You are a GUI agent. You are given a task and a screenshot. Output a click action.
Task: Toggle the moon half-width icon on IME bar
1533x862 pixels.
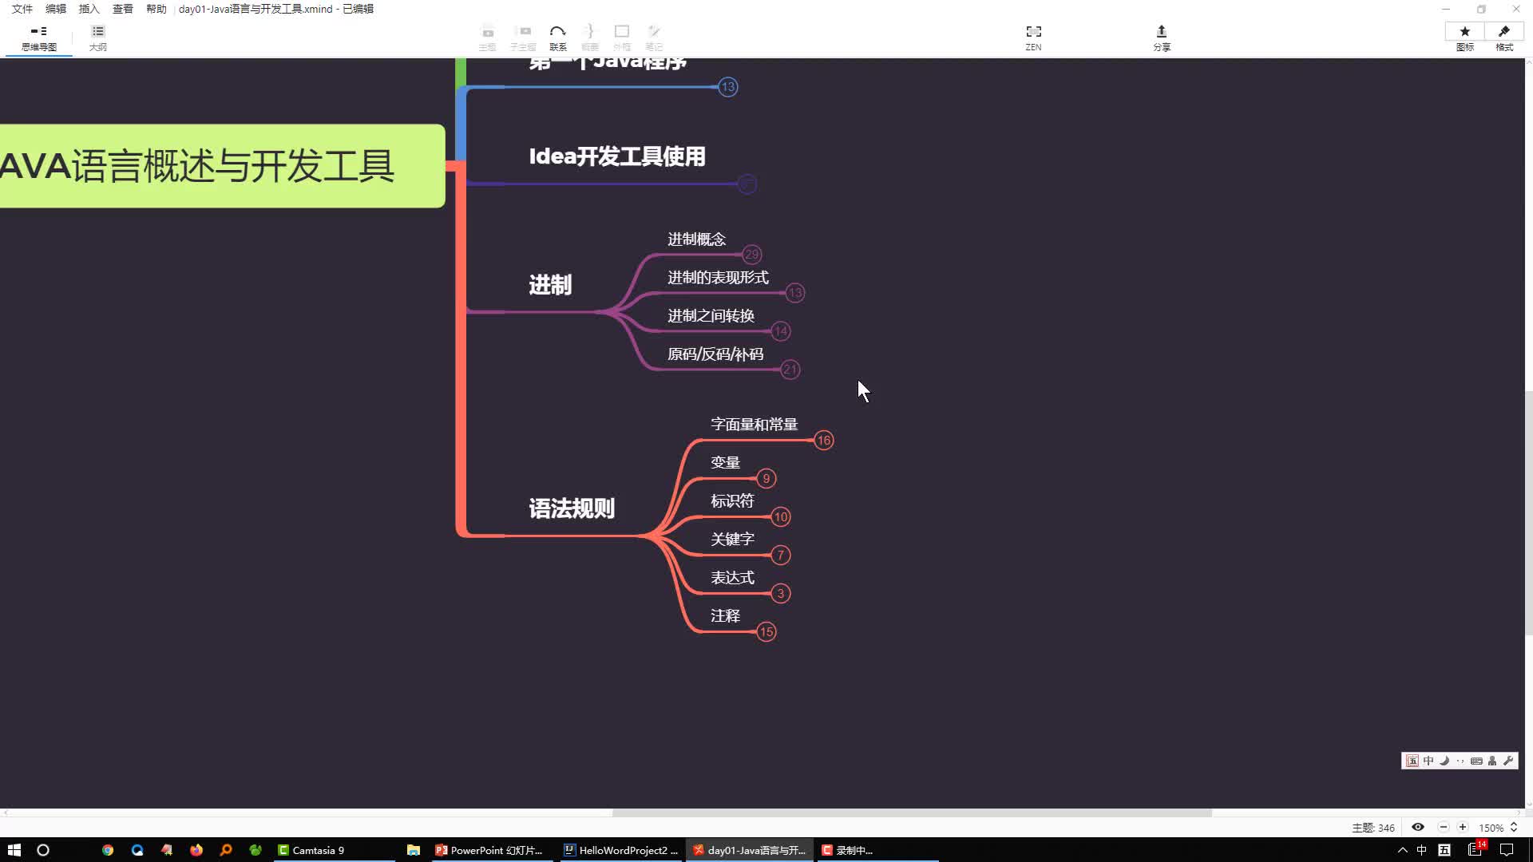1444,761
